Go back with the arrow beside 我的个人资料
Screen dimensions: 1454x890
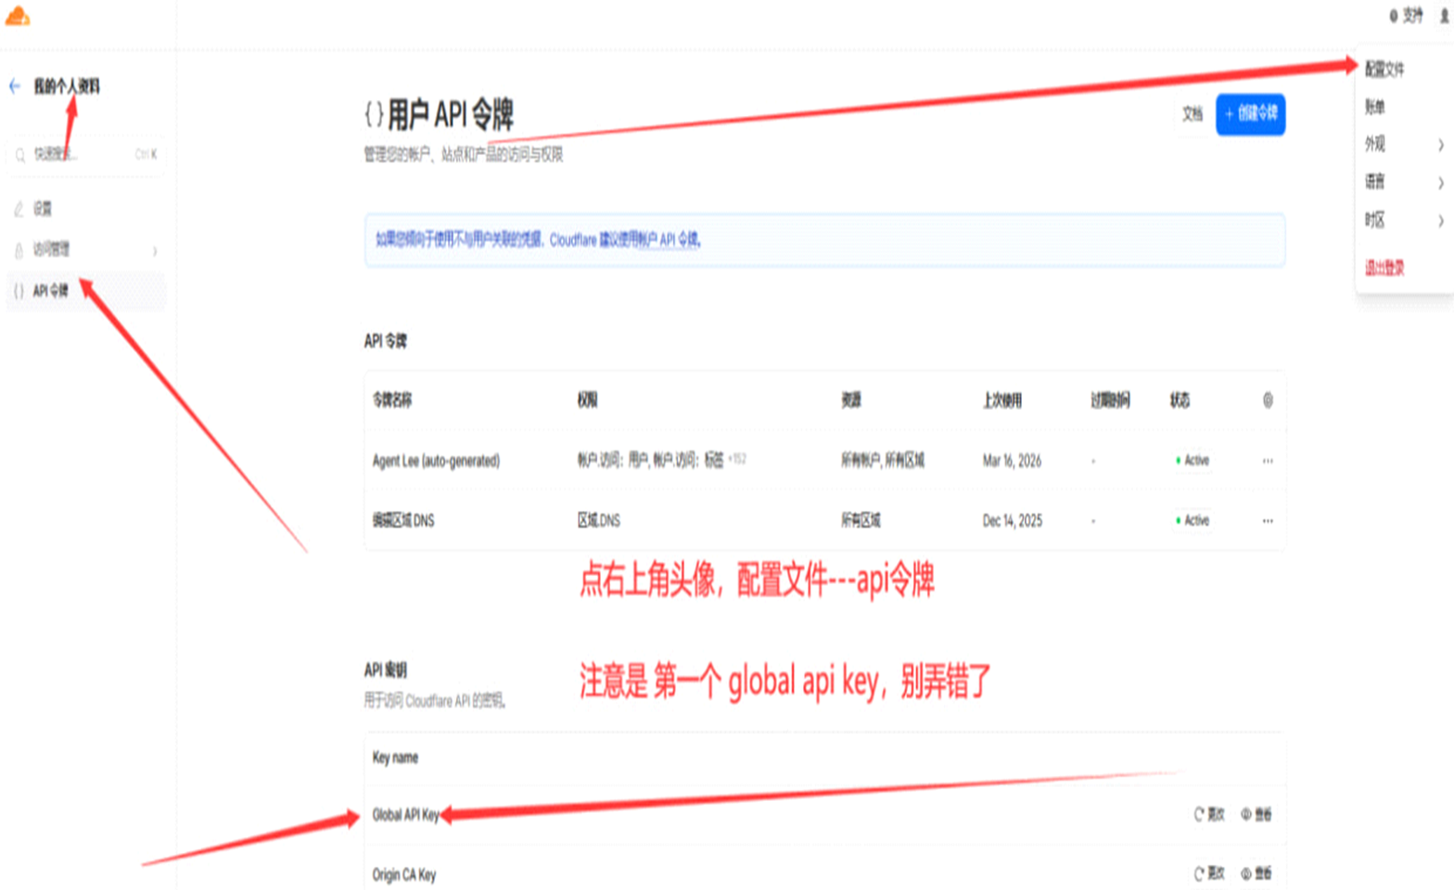15,86
